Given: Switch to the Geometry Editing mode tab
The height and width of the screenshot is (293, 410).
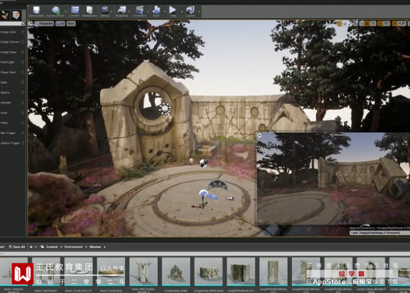Looking at the screenshot, I should click(x=16, y=15).
